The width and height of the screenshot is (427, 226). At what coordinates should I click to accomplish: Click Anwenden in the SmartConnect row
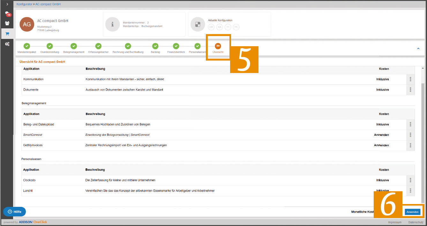point(381,135)
